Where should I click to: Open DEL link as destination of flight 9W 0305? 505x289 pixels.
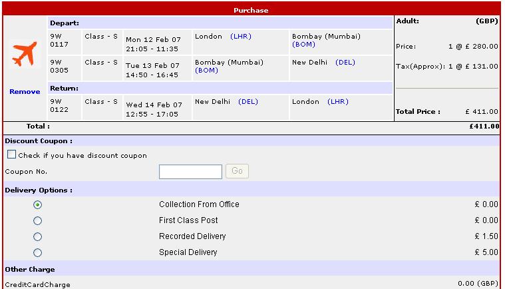pos(345,63)
